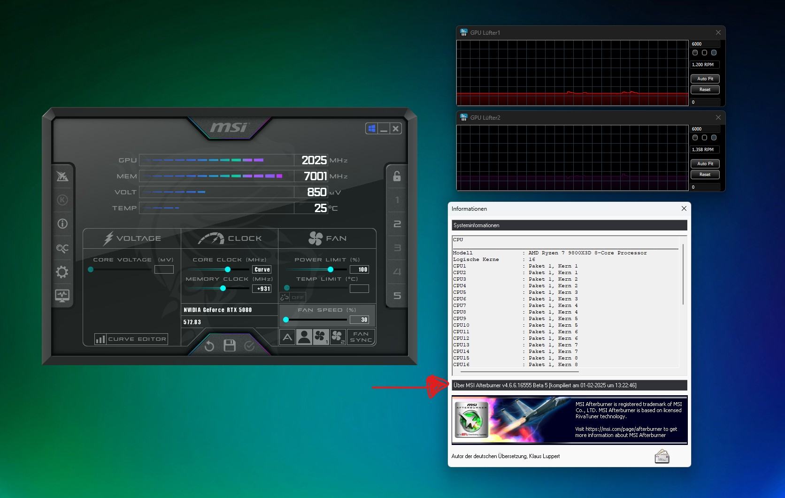This screenshot has width=785, height=498.
Task: Click the 'NVIDIA GeForce RTX 5080' label
Action: 218,310
